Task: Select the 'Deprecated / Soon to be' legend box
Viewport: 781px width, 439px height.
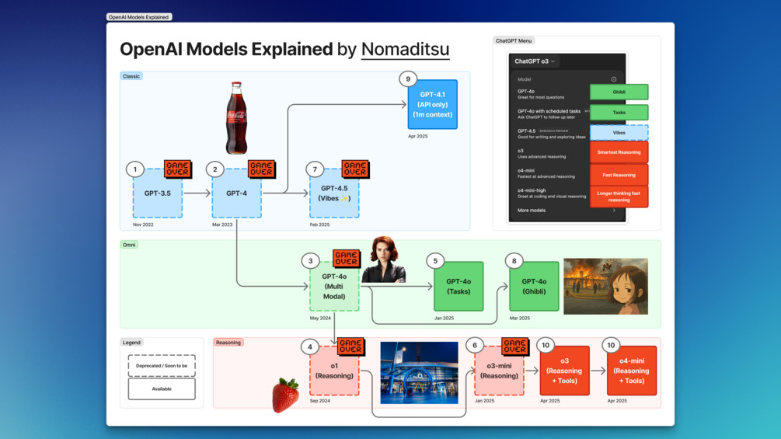Action: pyautogui.click(x=162, y=366)
